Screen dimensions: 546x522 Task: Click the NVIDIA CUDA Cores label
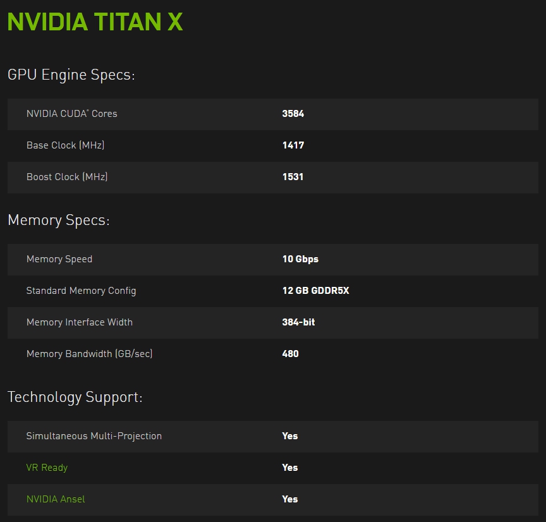pyautogui.click(x=72, y=114)
